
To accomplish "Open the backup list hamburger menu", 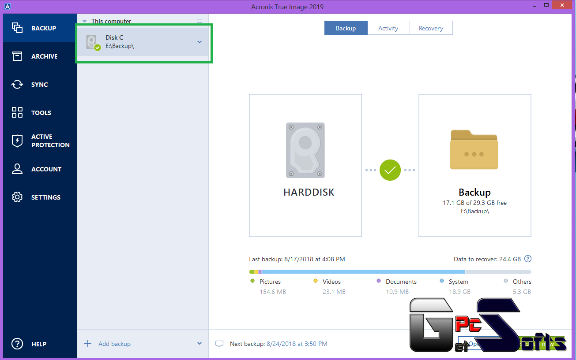I will coord(200,21).
